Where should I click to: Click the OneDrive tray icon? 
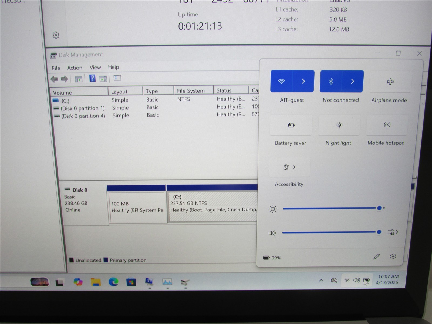click(x=334, y=280)
